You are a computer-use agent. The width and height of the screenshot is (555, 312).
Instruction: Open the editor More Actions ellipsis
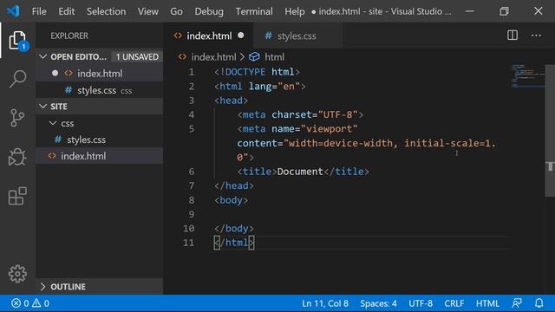[x=536, y=36]
